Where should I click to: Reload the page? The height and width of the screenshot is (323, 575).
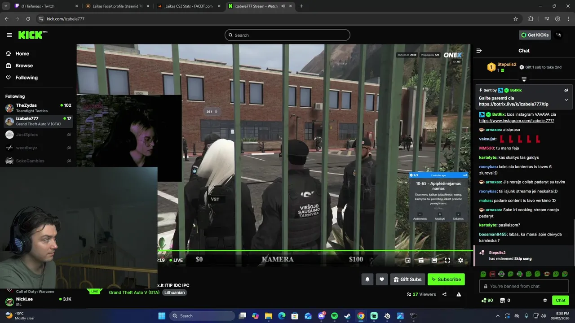(x=28, y=19)
